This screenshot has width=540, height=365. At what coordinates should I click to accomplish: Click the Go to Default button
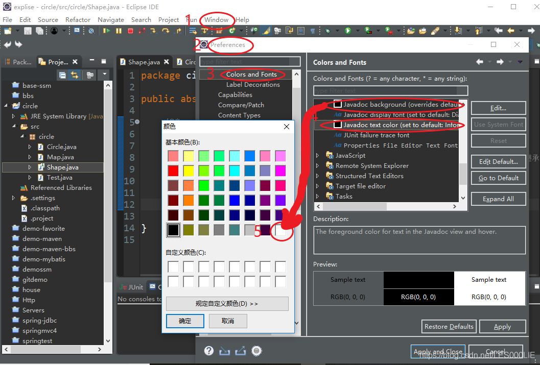(x=498, y=178)
